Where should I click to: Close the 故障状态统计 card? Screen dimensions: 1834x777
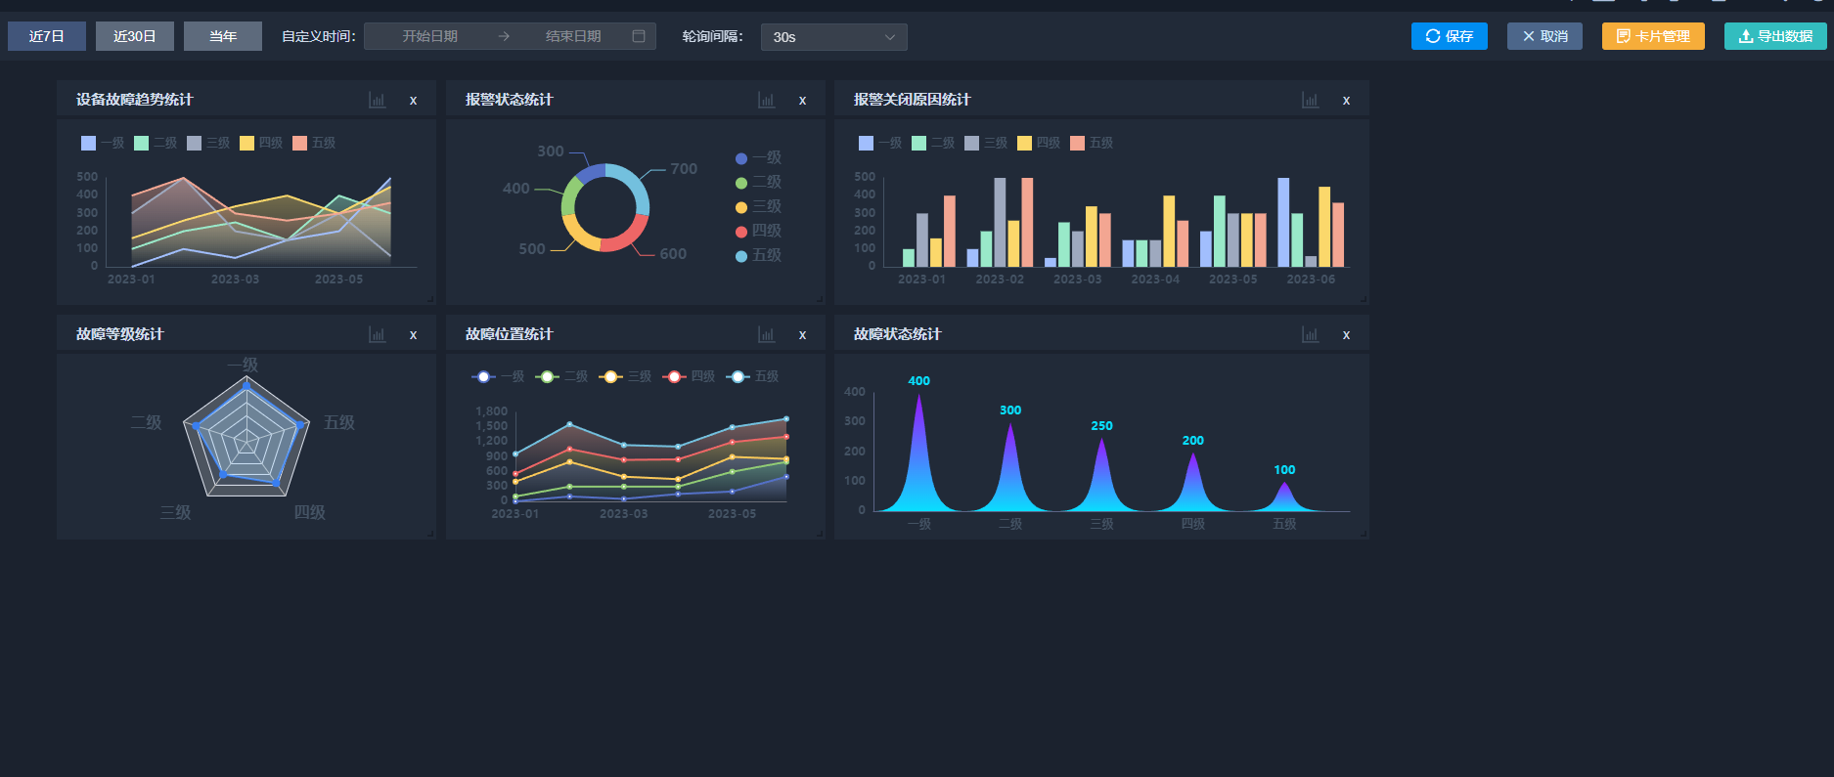pos(1346,334)
